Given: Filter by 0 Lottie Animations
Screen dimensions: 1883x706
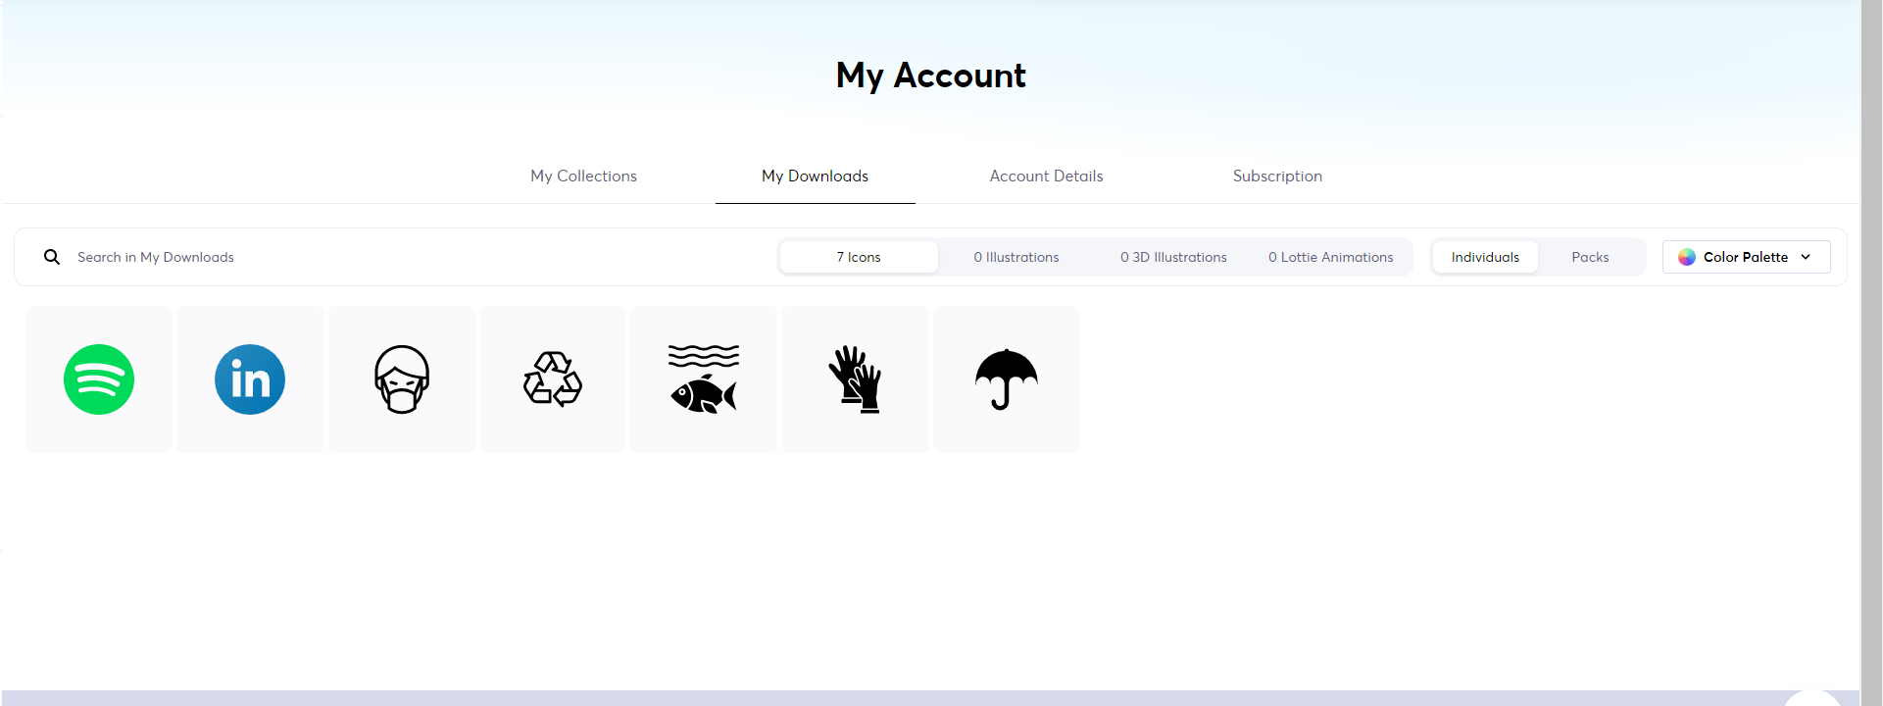Looking at the screenshot, I should tap(1330, 257).
